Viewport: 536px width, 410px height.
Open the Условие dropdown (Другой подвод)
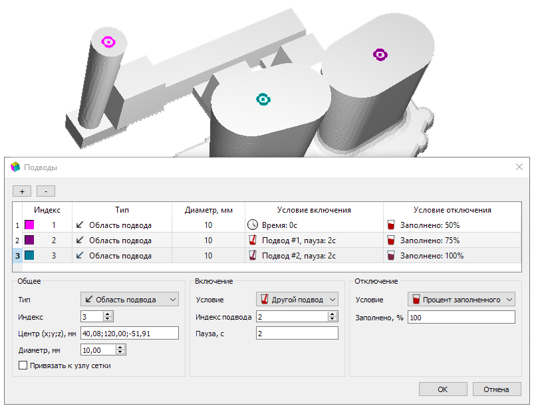coord(297,299)
